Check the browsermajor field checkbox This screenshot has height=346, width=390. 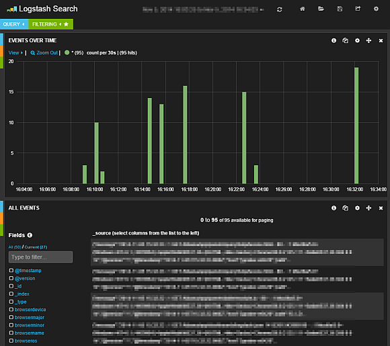coord(11,317)
